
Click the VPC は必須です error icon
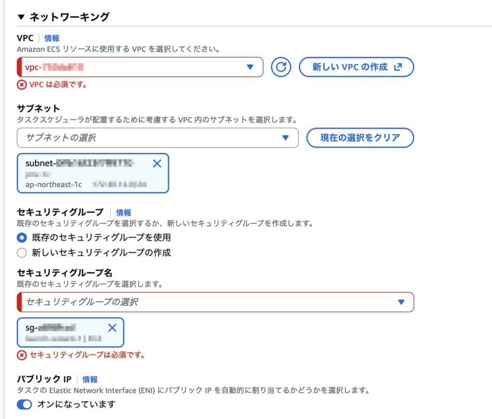[22, 85]
